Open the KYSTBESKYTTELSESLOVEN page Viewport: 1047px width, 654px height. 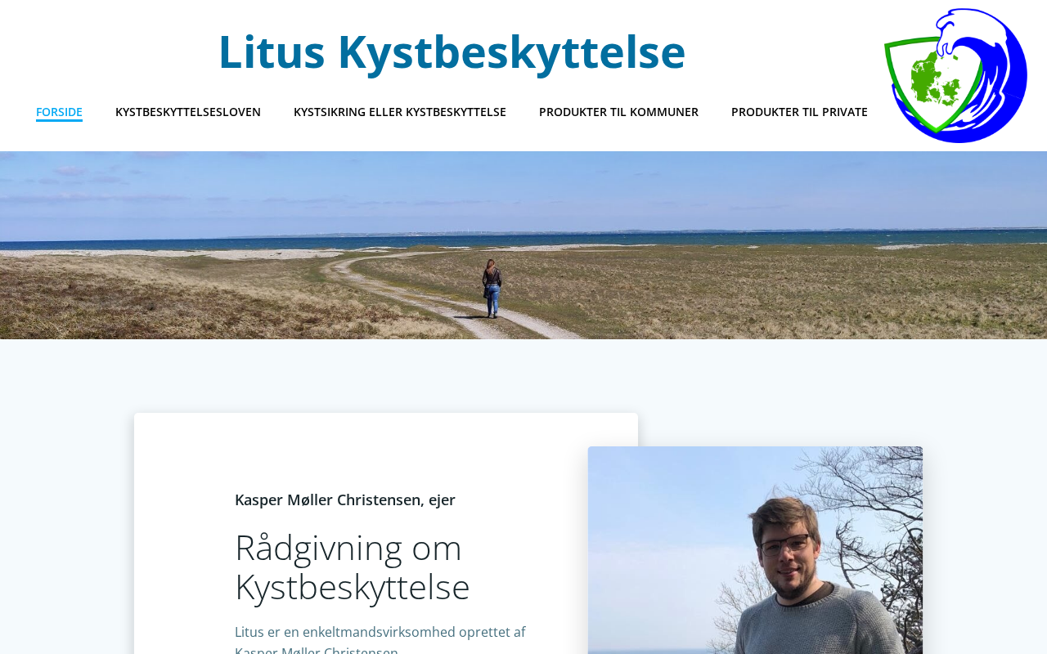coord(188,112)
